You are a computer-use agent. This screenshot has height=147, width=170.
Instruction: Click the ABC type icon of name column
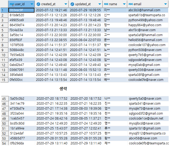tap(106, 4)
